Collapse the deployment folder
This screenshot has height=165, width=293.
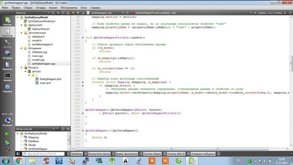point(22,25)
